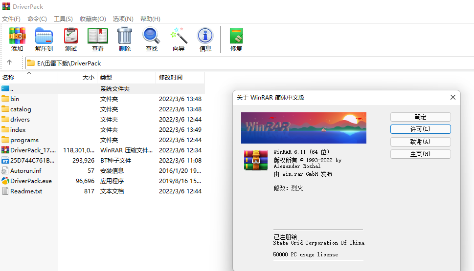474x271 pixels.
Task: Click the Find (查找) magnifier icon
Action: 151,36
